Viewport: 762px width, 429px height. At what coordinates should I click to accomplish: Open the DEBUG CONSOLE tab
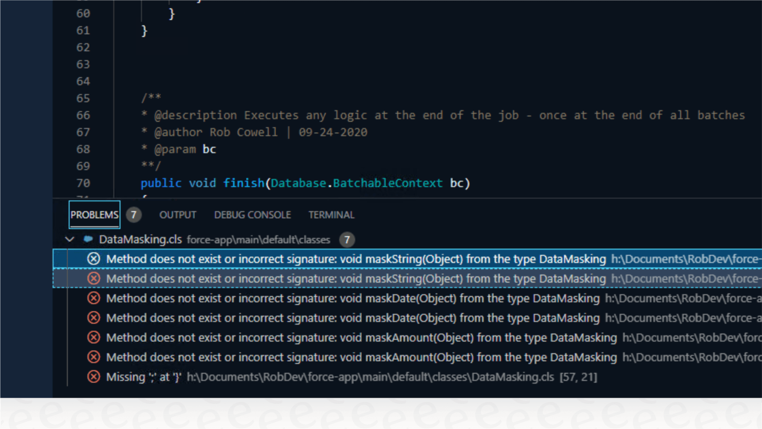[x=252, y=215]
